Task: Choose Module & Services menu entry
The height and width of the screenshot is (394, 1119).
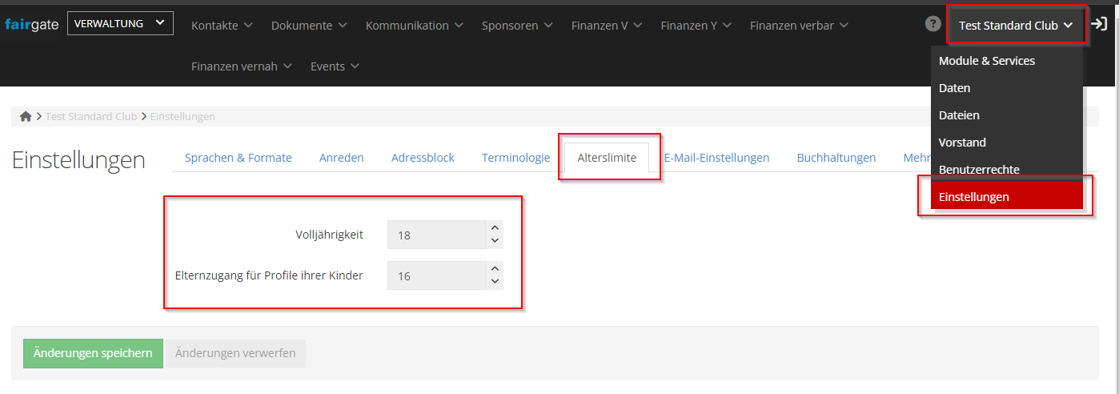Action: pos(986,61)
